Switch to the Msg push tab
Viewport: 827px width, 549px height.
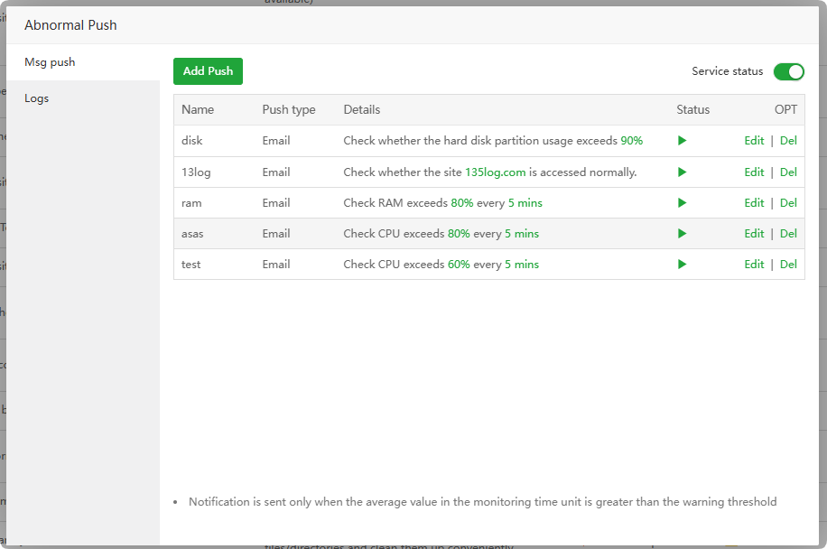tap(51, 62)
